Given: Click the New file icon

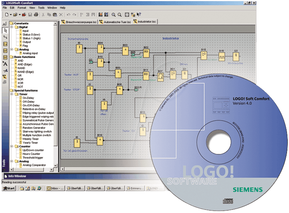Looking at the screenshot, I should 7,14.
